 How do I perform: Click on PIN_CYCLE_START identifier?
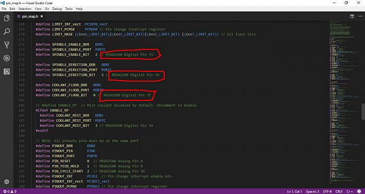click(x=68, y=171)
